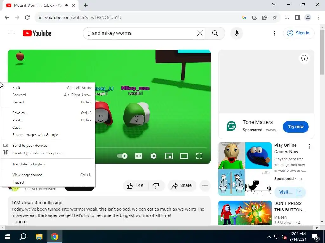The height and width of the screenshot is (243, 325).
Task: Show hidden tray icons chevron
Action: (x=269, y=237)
